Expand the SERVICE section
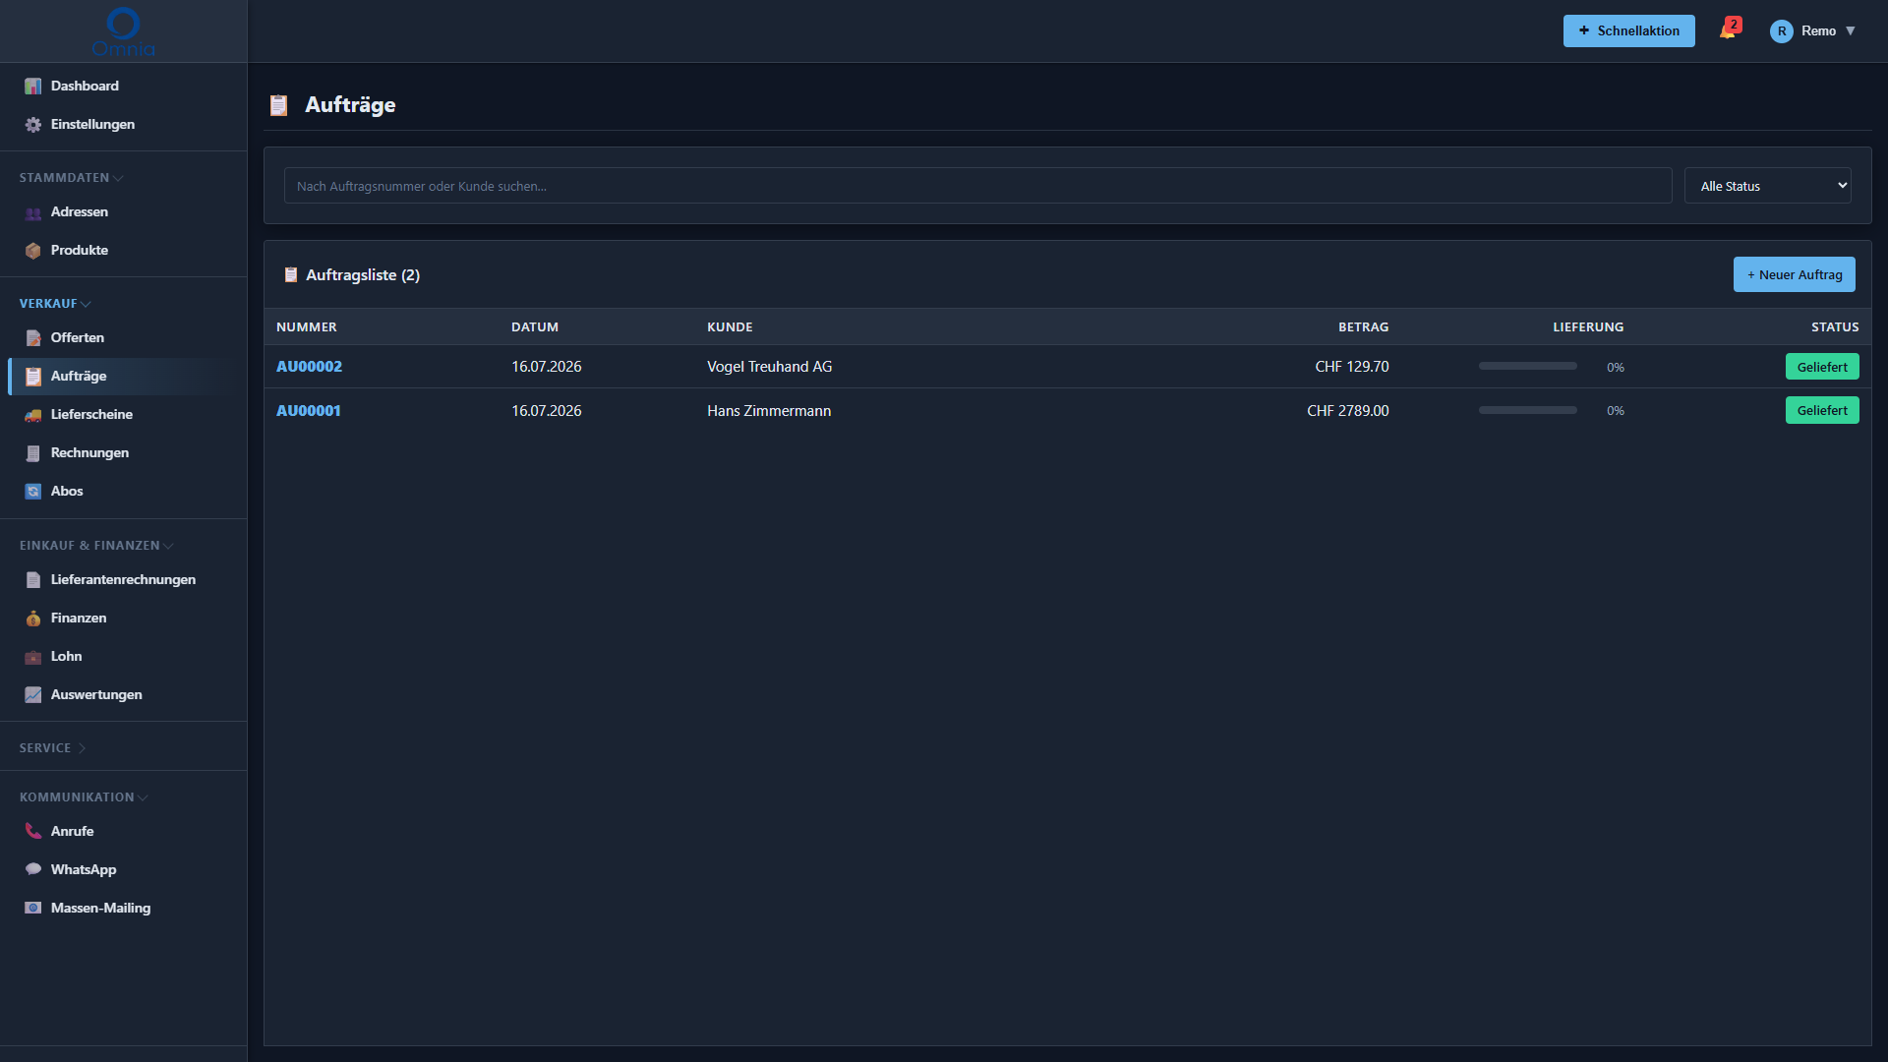This screenshot has width=1888, height=1062. pos(53,748)
